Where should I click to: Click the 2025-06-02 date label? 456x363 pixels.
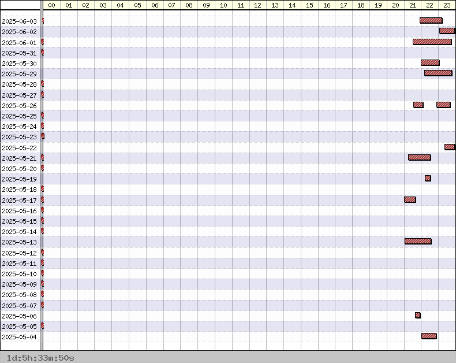pyautogui.click(x=20, y=32)
